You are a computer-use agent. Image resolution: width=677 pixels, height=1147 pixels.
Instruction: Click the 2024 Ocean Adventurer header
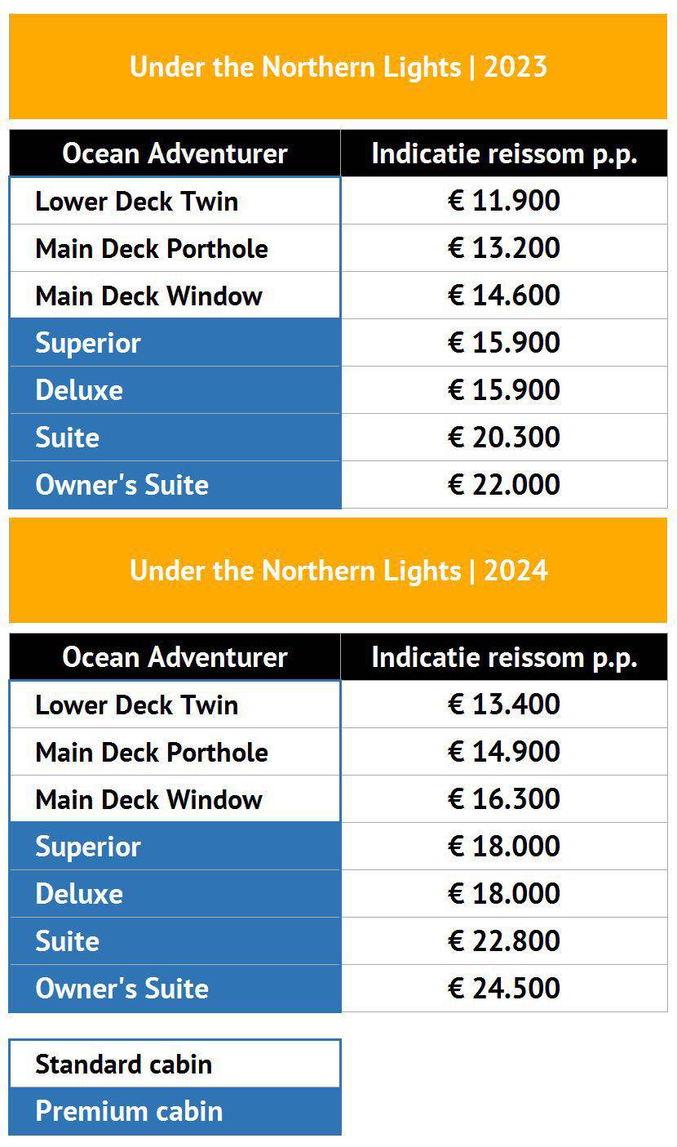tap(175, 657)
